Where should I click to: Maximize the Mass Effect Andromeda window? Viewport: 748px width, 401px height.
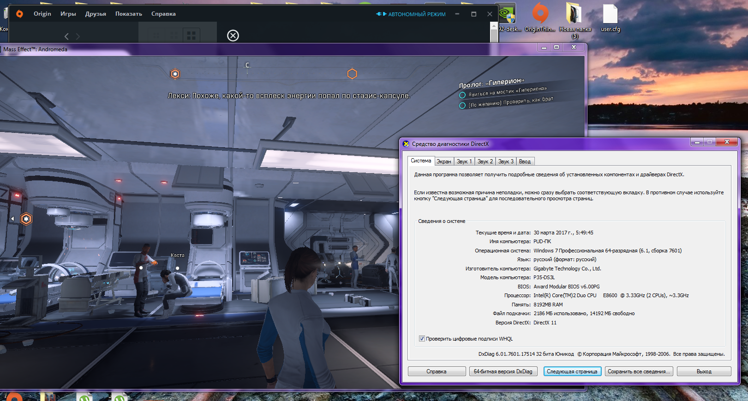point(557,47)
